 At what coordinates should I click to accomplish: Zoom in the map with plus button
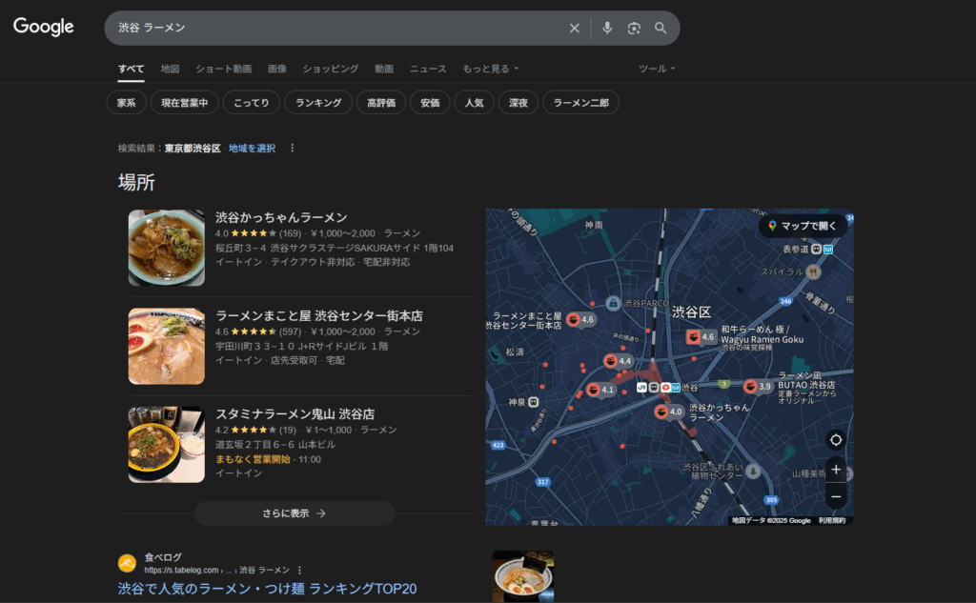(836, 470)
